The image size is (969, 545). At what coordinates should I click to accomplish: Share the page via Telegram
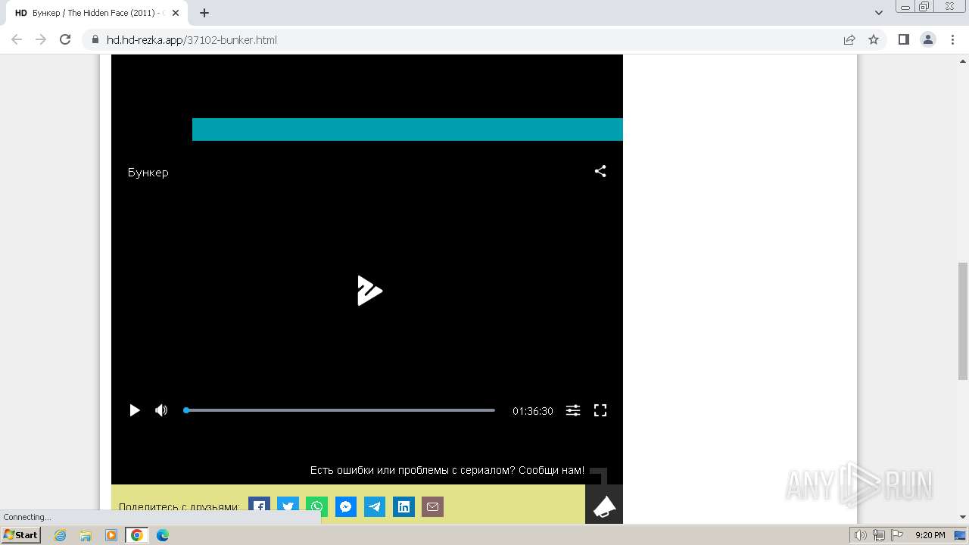coord(375,506)
